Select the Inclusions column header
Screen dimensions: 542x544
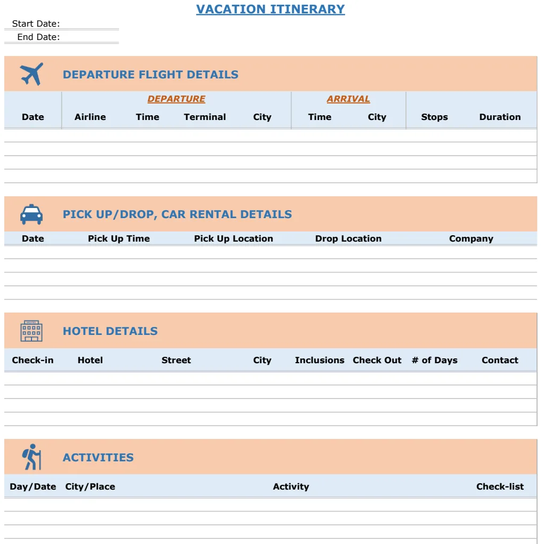[320, 360]
